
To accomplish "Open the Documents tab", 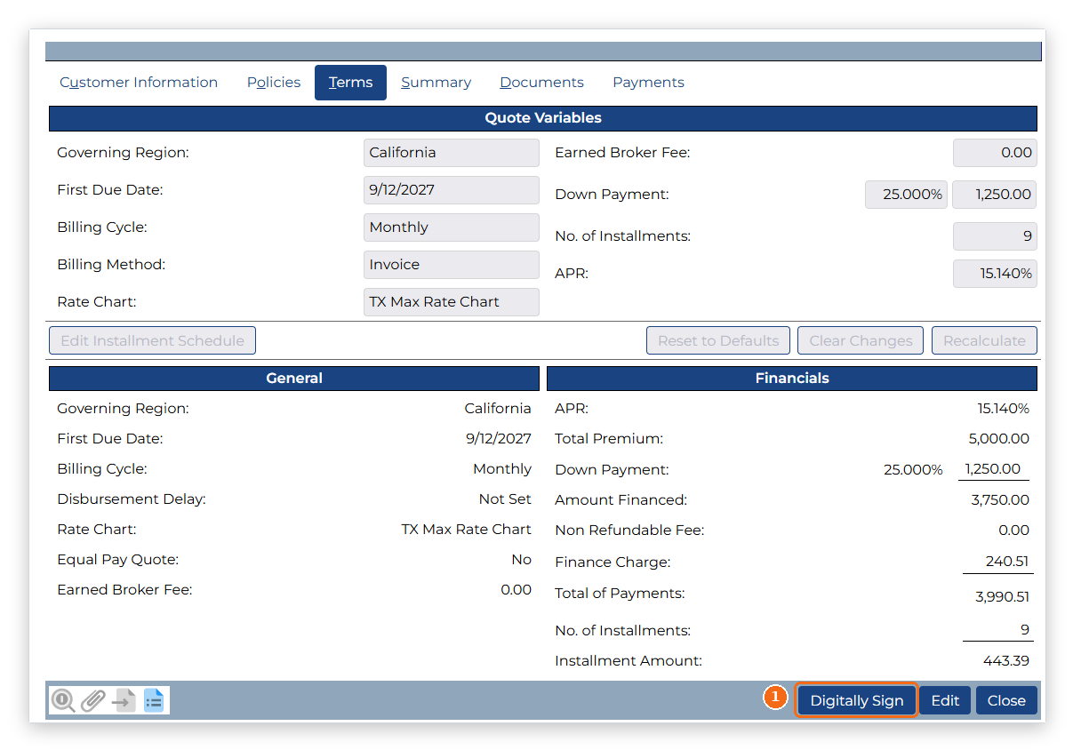I will point(541,83).
